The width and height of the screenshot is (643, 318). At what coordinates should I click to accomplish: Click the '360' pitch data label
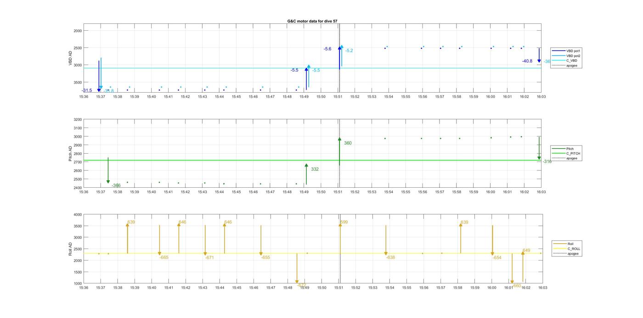[348, 143]
